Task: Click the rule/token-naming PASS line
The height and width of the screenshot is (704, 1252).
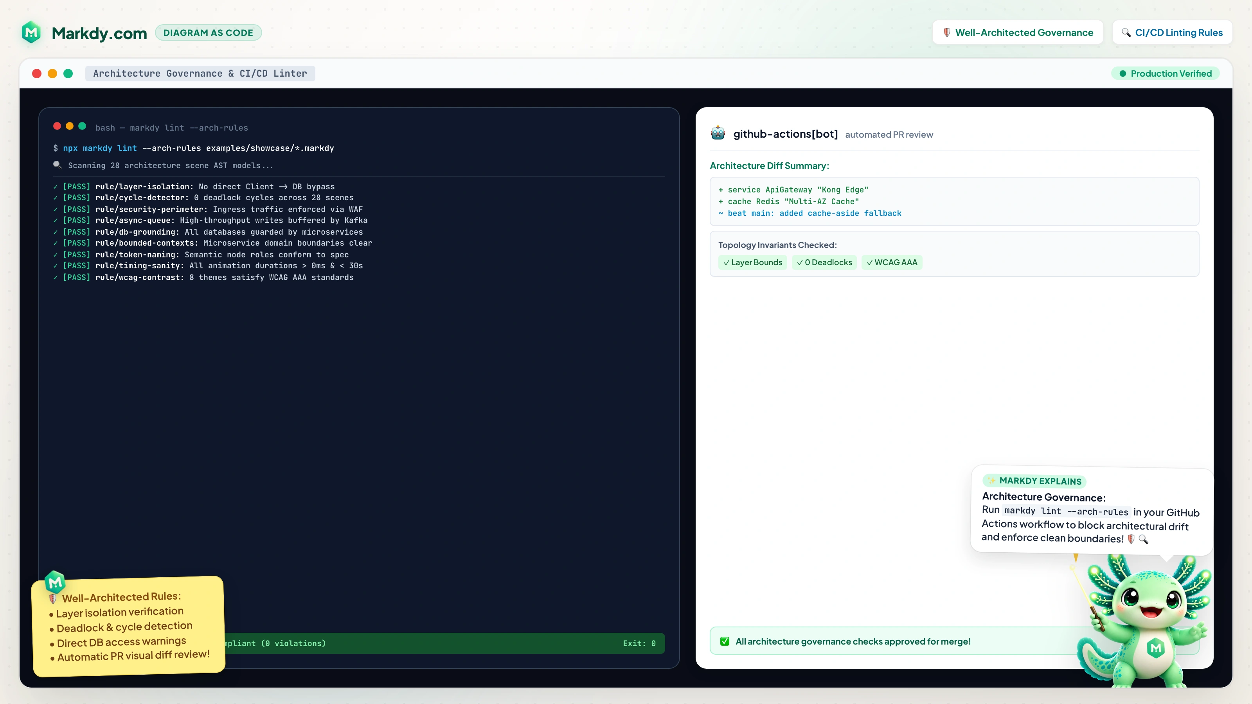Action: [201, 255]
